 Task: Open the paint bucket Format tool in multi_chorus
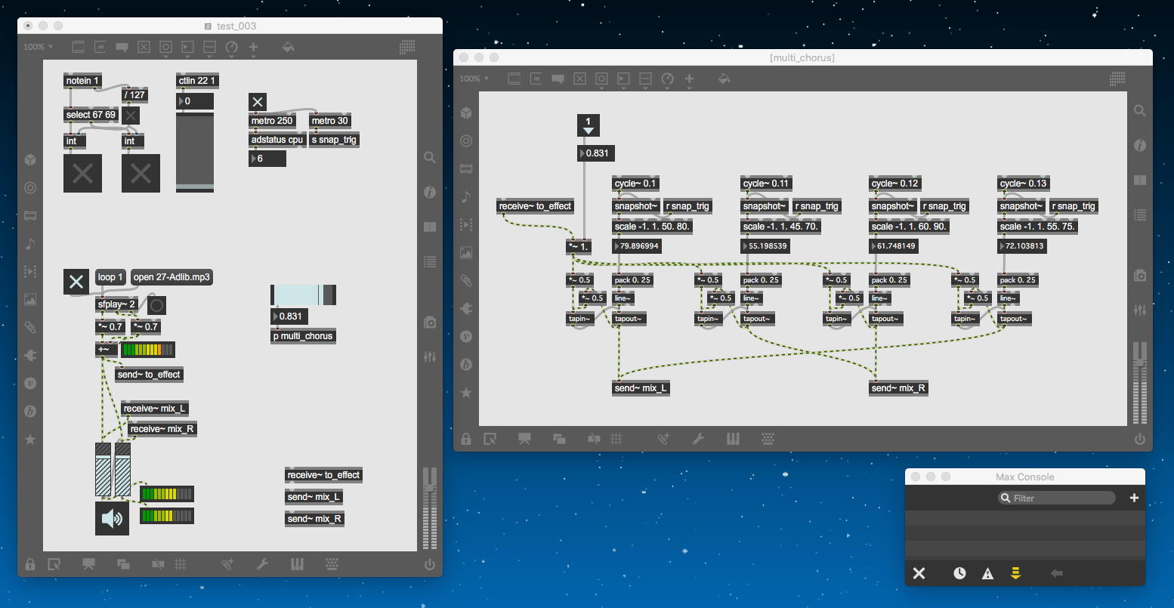[724, 79]
